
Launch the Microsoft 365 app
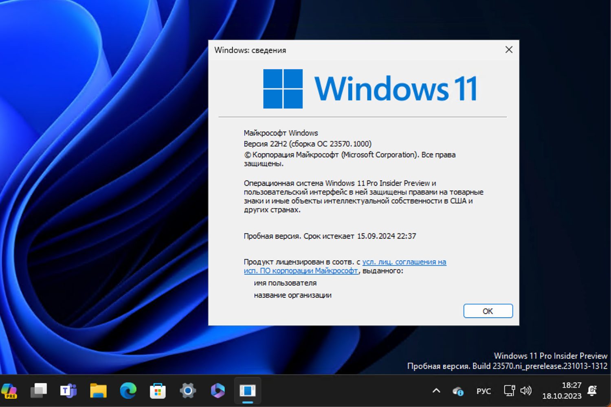217,391
